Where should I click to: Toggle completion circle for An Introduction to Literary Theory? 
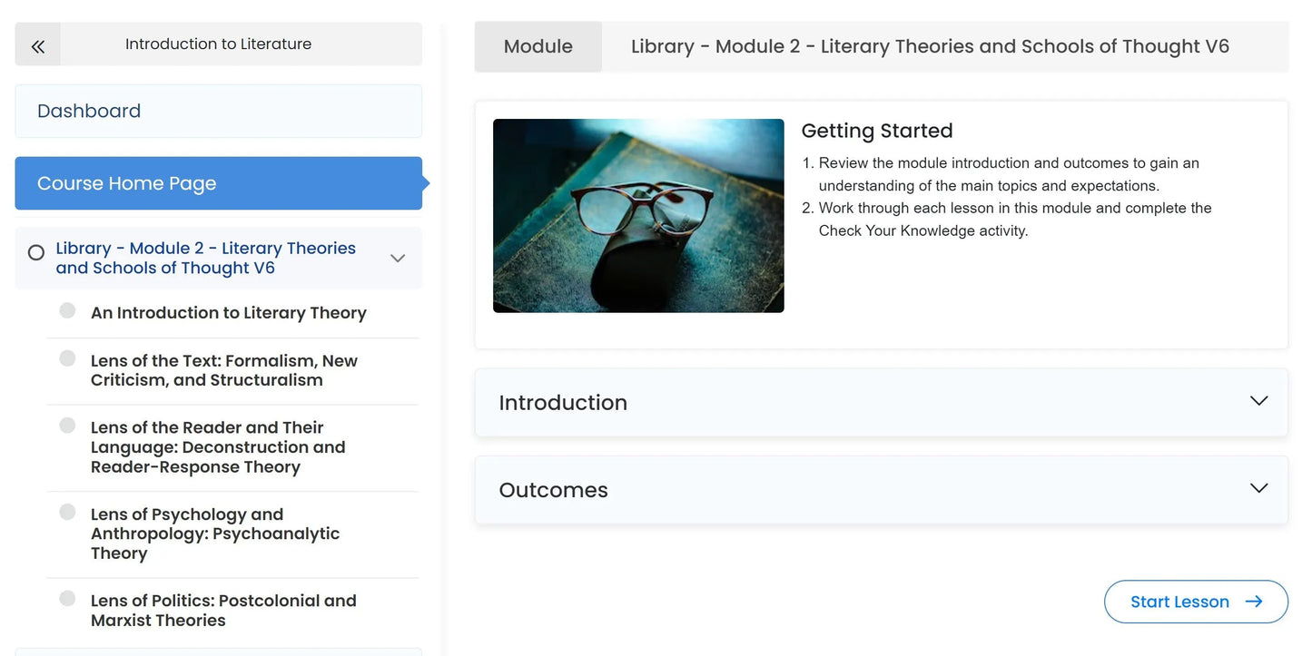[67, 311]
